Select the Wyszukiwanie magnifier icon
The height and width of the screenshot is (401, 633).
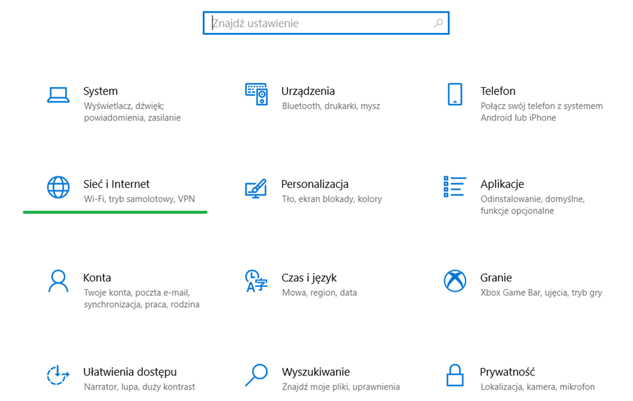(x=257, y=375)
